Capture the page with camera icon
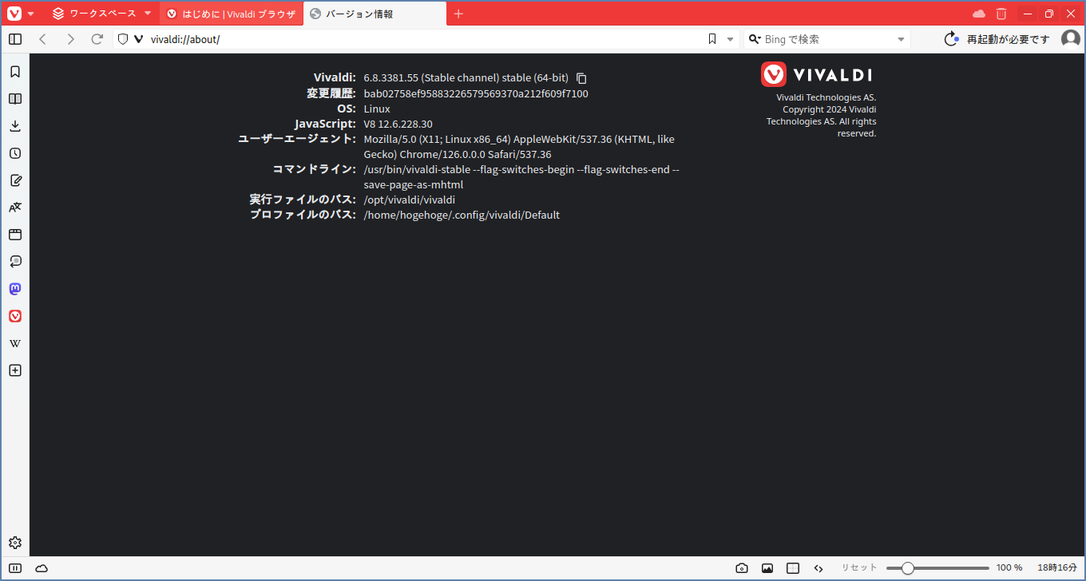This screenshot has width=1086, height=581. (x=742, y=568)
